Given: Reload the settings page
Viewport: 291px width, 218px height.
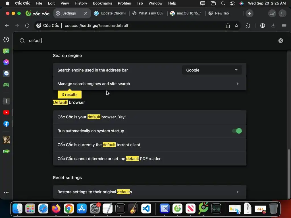Looking at the screenshot, I should [27, 26].
